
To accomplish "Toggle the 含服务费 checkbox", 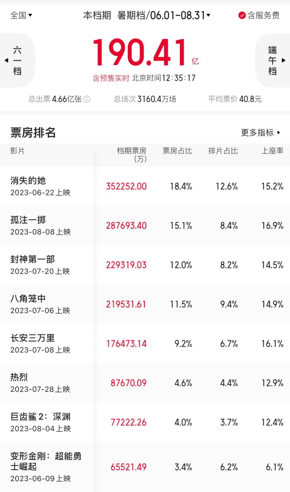I will pyautogui.click(x=242, y=15).
